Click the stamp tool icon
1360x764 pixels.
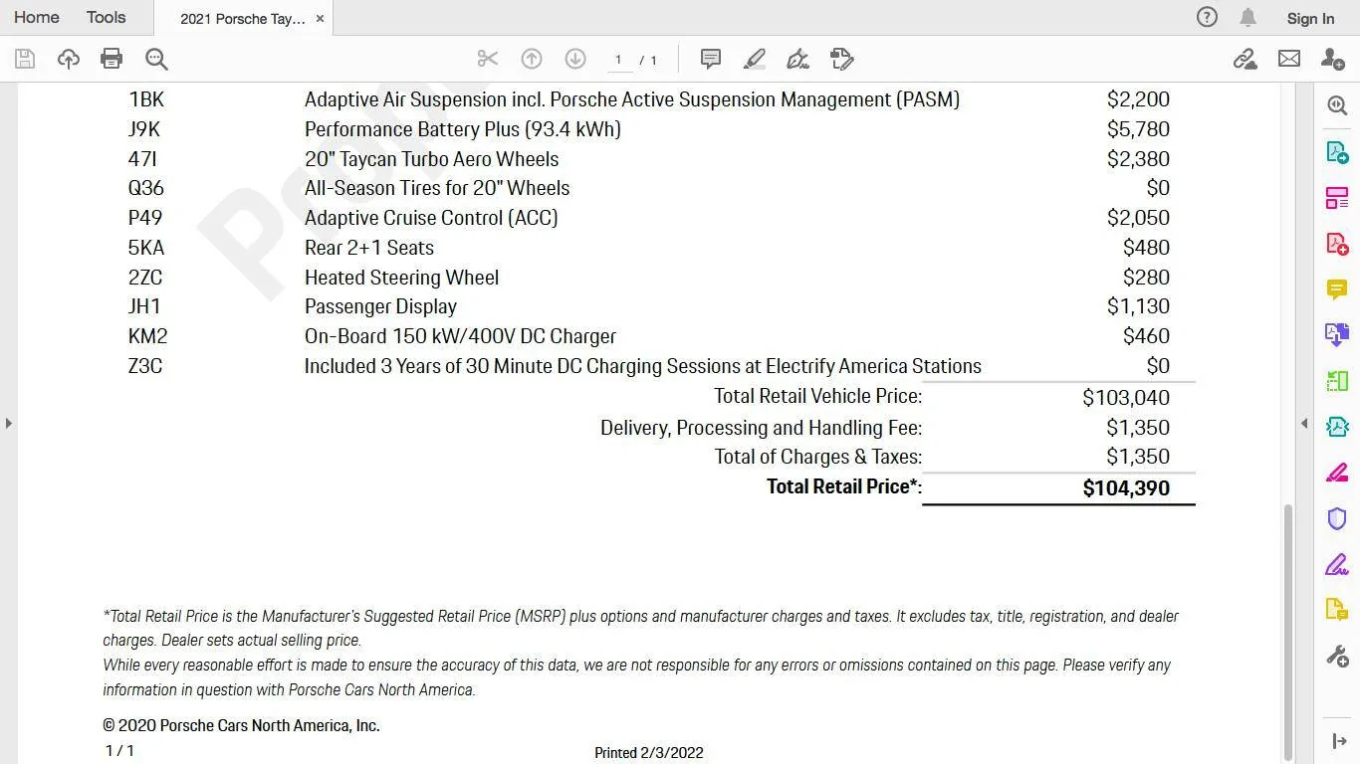pos(842,59)
